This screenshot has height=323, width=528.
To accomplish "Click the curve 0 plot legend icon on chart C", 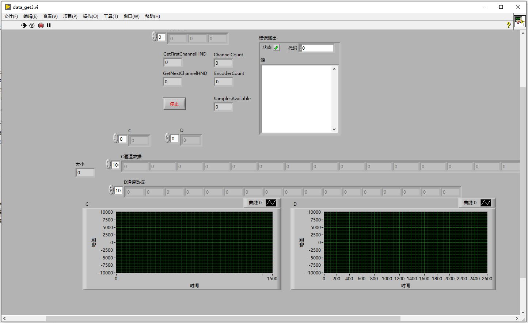I will [x=271, y=203].
